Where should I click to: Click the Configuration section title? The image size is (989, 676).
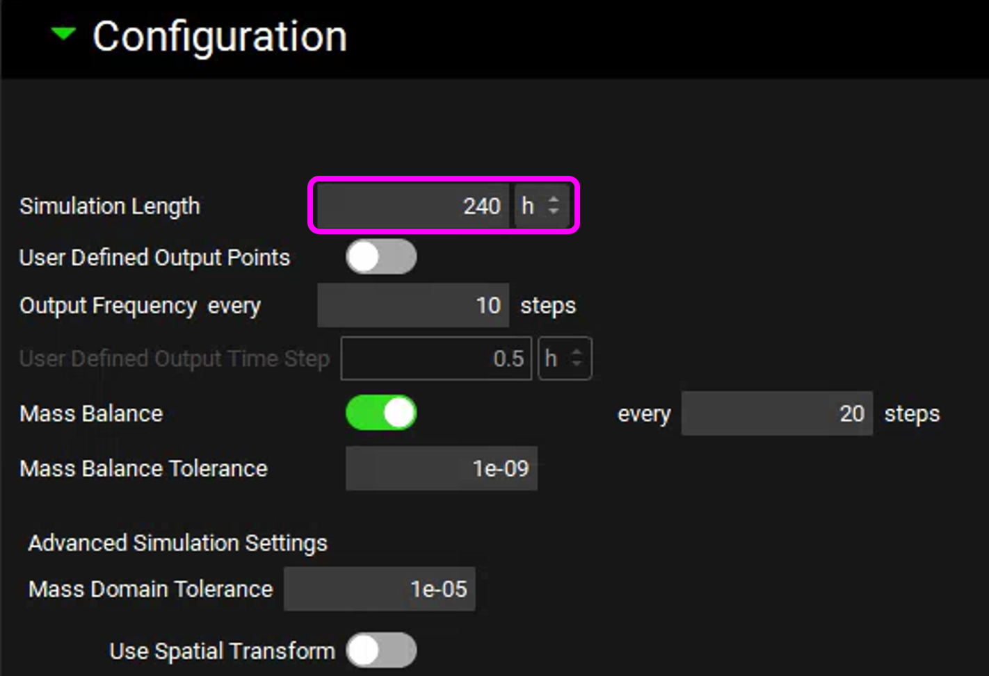coord(219,37)
